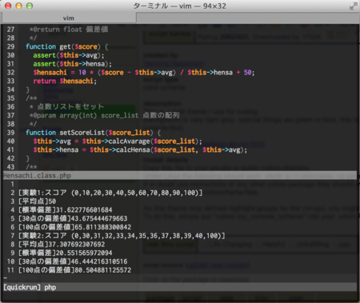Click '@param array(int) score_list' comment line
The image size is (360, 303).
click(x=104, y=115)
